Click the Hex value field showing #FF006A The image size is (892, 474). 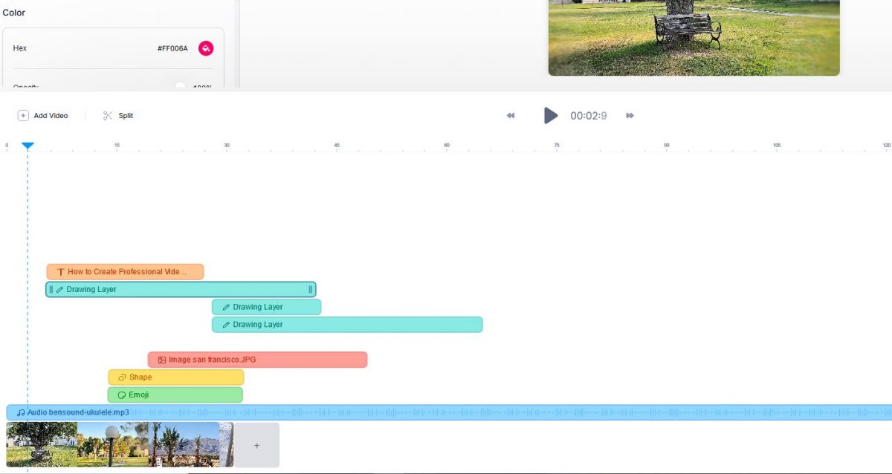coord(172,48)
